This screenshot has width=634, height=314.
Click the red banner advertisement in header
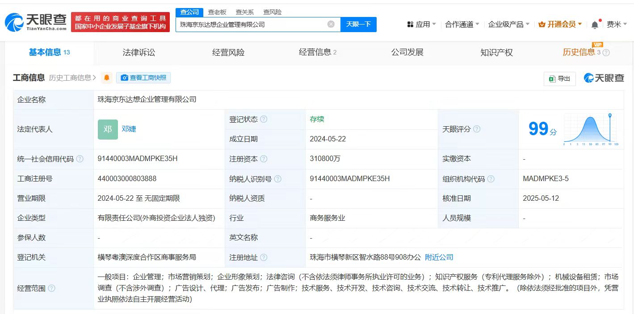[x=121, y=22]
